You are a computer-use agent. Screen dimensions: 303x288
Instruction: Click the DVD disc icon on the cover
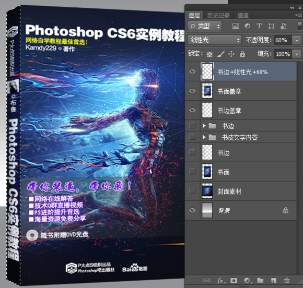(32, 235)
